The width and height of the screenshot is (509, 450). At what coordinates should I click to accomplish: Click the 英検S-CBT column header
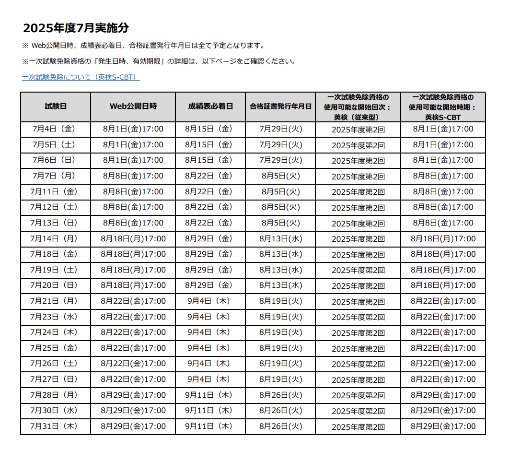[x=443, y=107]
